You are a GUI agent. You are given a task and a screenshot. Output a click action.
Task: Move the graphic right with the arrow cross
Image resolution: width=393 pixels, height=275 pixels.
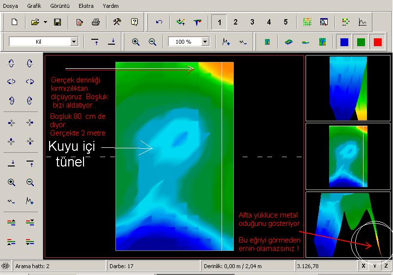pos(30,123)
